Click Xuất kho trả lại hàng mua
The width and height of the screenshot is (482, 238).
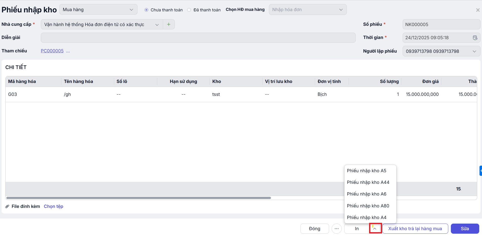point(415,229)
